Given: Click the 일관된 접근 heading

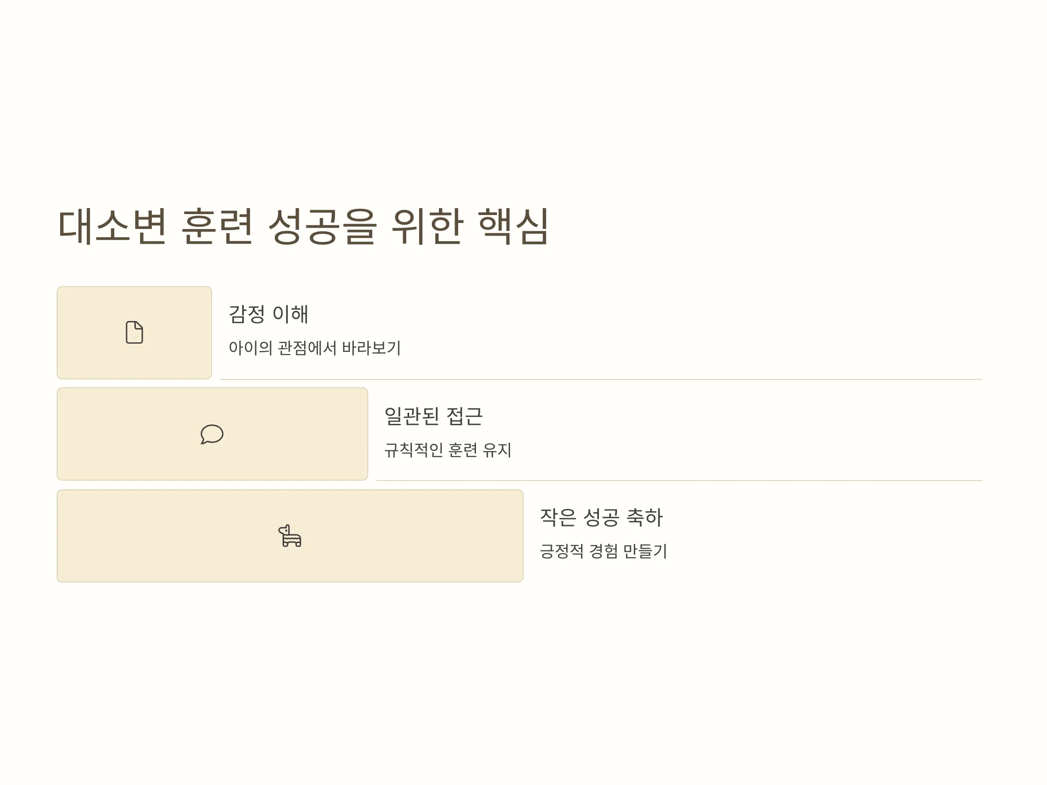Looking at the screenshot, I should coord(433,416).
